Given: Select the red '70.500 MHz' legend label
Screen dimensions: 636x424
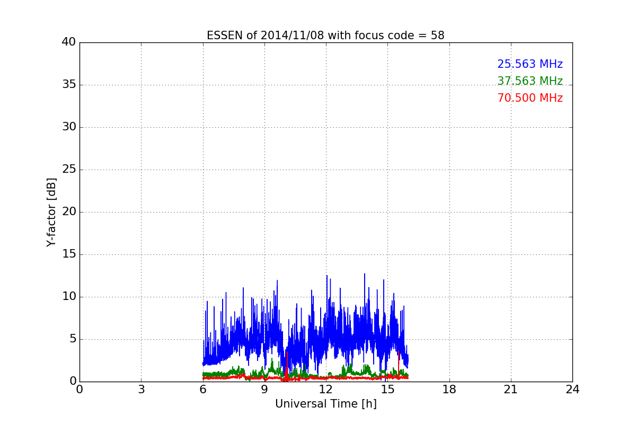Looking at the screenshot, I should pos(530,98).
